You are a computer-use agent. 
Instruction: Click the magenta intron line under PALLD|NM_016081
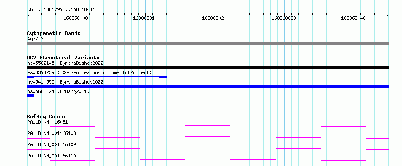tap(208, 125)
